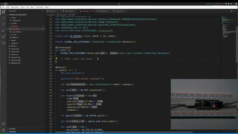
Task: Expand the Timeline section
Action: coord(12,132)
